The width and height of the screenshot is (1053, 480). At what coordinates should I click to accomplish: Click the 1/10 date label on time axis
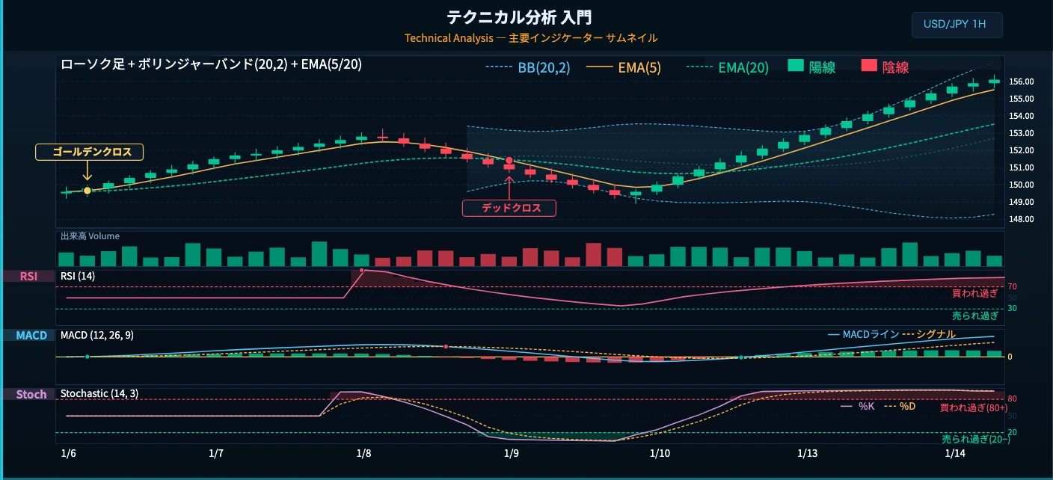coord(660,453)
